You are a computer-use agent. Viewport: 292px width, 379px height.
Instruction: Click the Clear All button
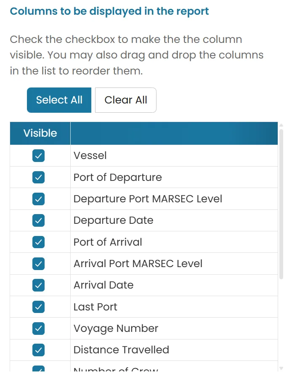click(126, 100)
